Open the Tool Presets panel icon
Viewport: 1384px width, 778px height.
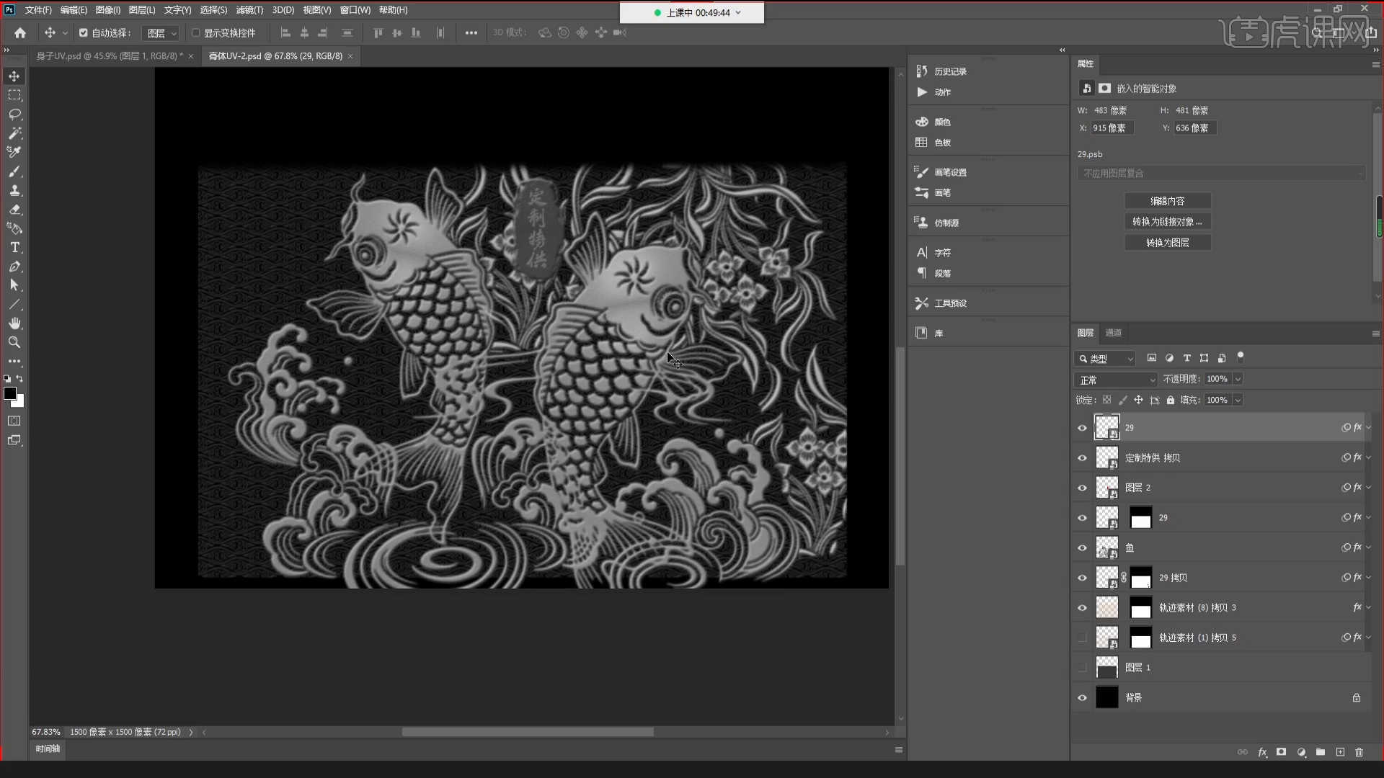921,303
